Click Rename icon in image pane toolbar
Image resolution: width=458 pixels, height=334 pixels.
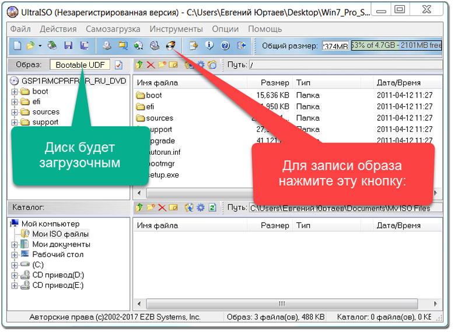[x=173, y=65]
